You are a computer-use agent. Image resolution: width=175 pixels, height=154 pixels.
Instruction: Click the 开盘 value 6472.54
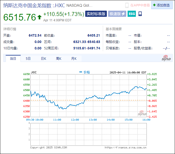tap(35, 35)
